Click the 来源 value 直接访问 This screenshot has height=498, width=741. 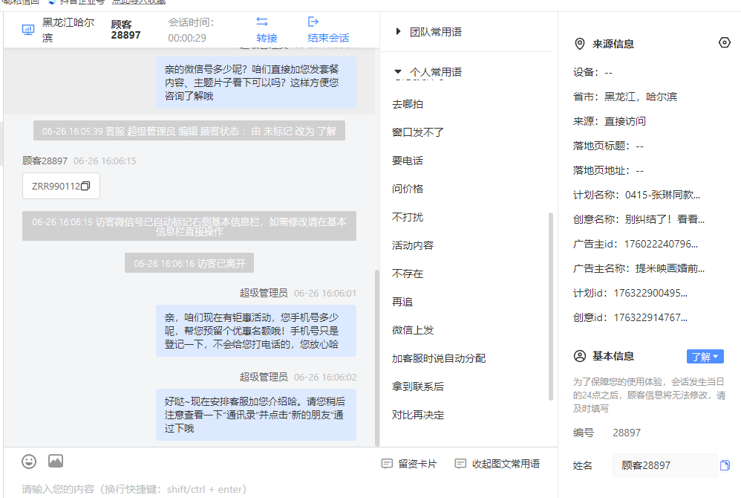click(x=625, y=122)
